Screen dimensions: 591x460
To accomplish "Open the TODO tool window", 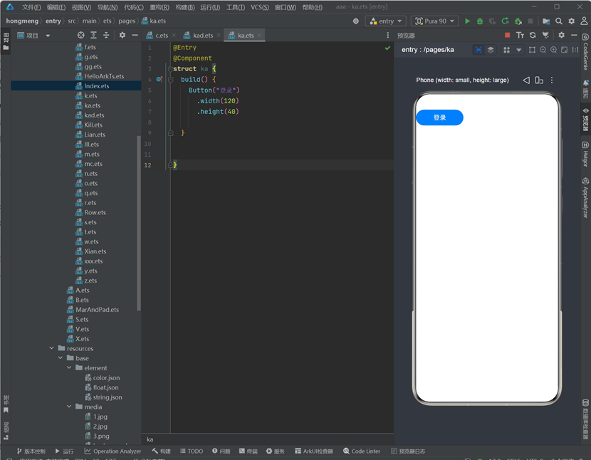I will [192, 451].
